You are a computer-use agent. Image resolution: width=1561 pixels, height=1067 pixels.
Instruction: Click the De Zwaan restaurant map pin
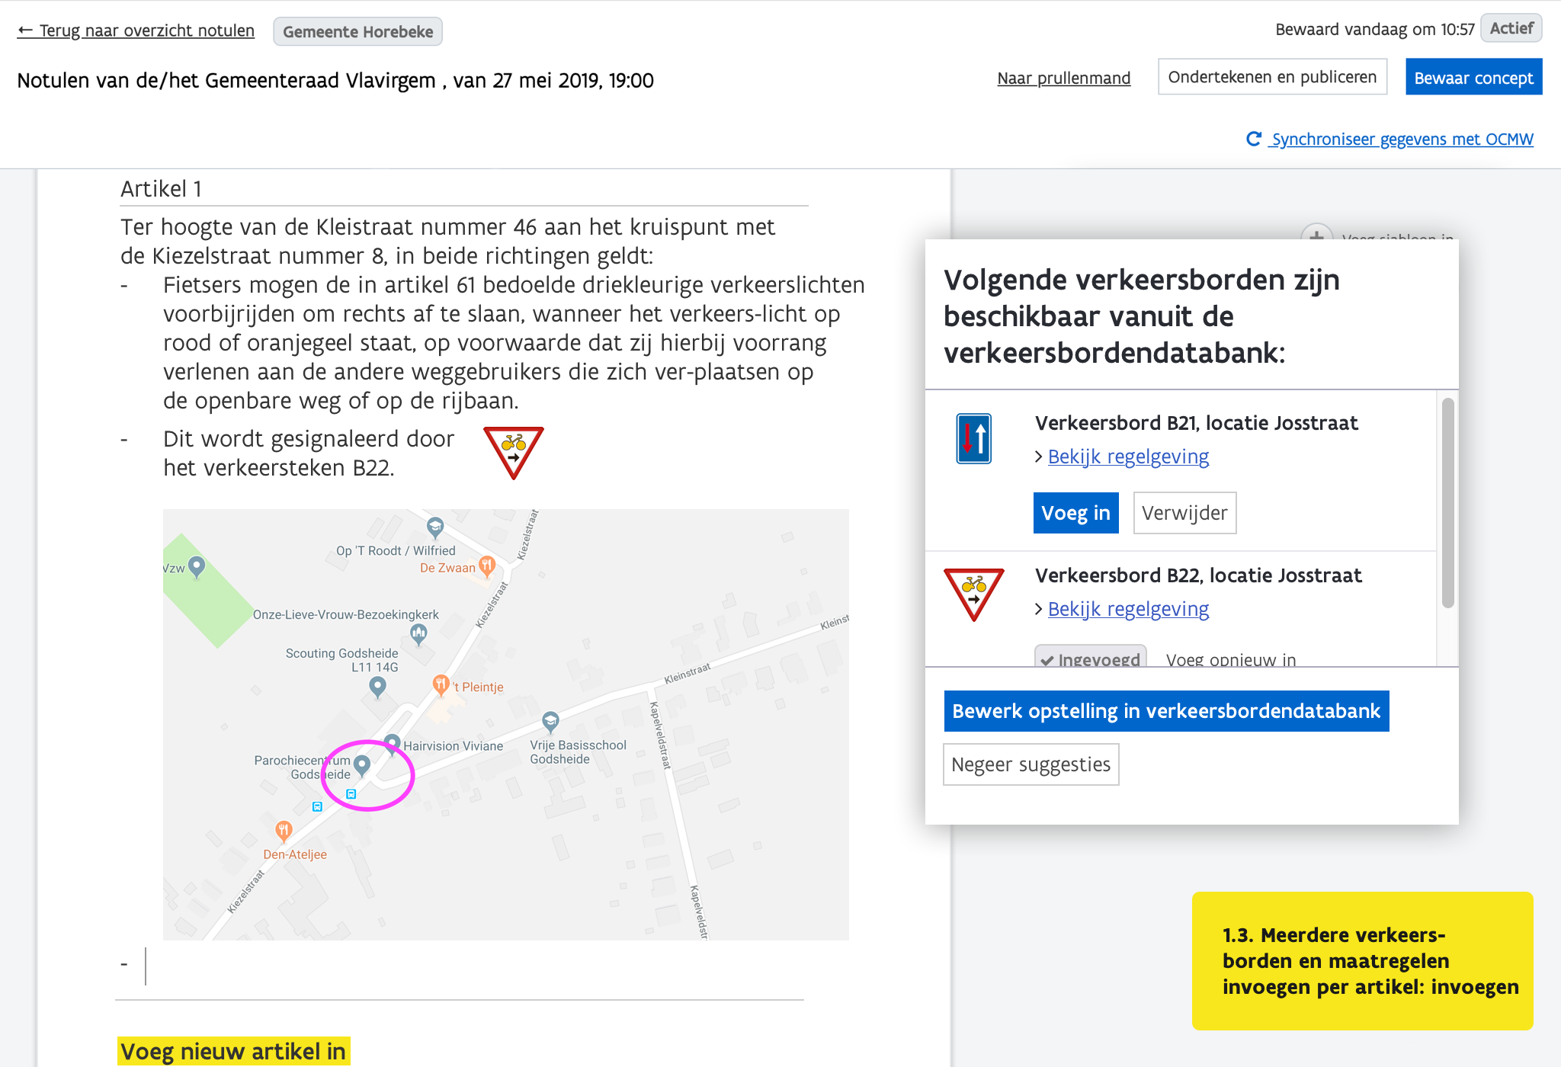click(487, 566)
